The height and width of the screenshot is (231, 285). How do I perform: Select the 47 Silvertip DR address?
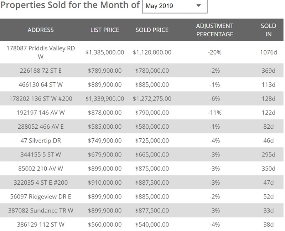[41, 140]
